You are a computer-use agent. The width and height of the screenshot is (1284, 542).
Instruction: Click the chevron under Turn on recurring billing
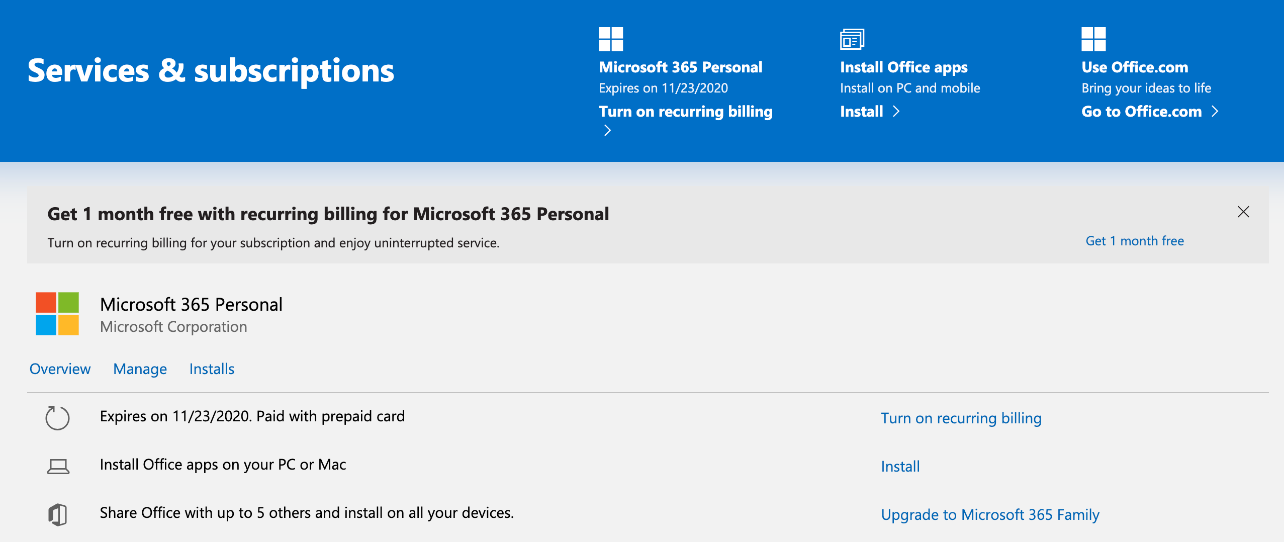[607, 131]
